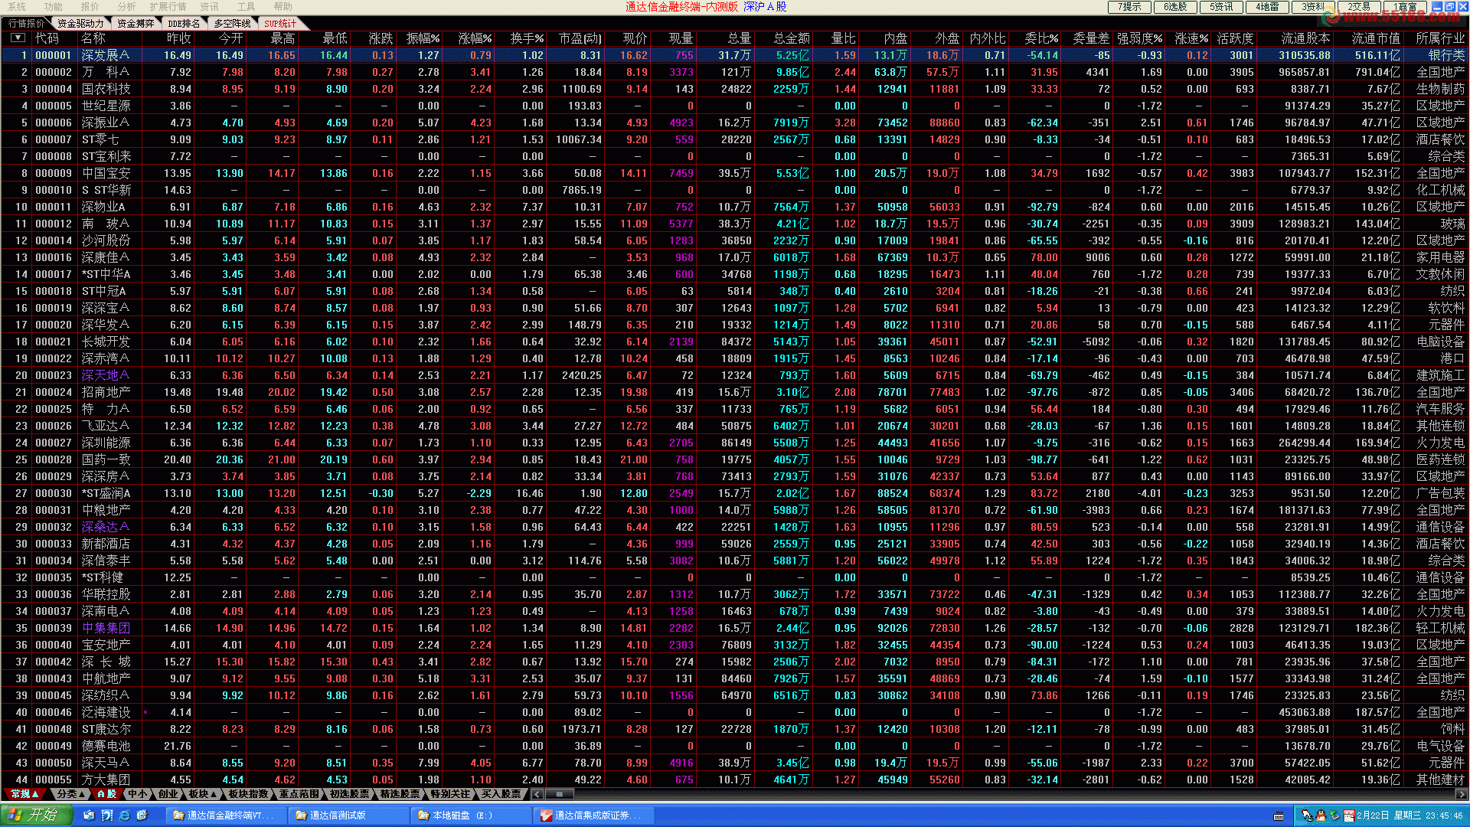Viewport: 1470px width, 827px height.
Task: Open the 系统 menu
Action: 17,6
